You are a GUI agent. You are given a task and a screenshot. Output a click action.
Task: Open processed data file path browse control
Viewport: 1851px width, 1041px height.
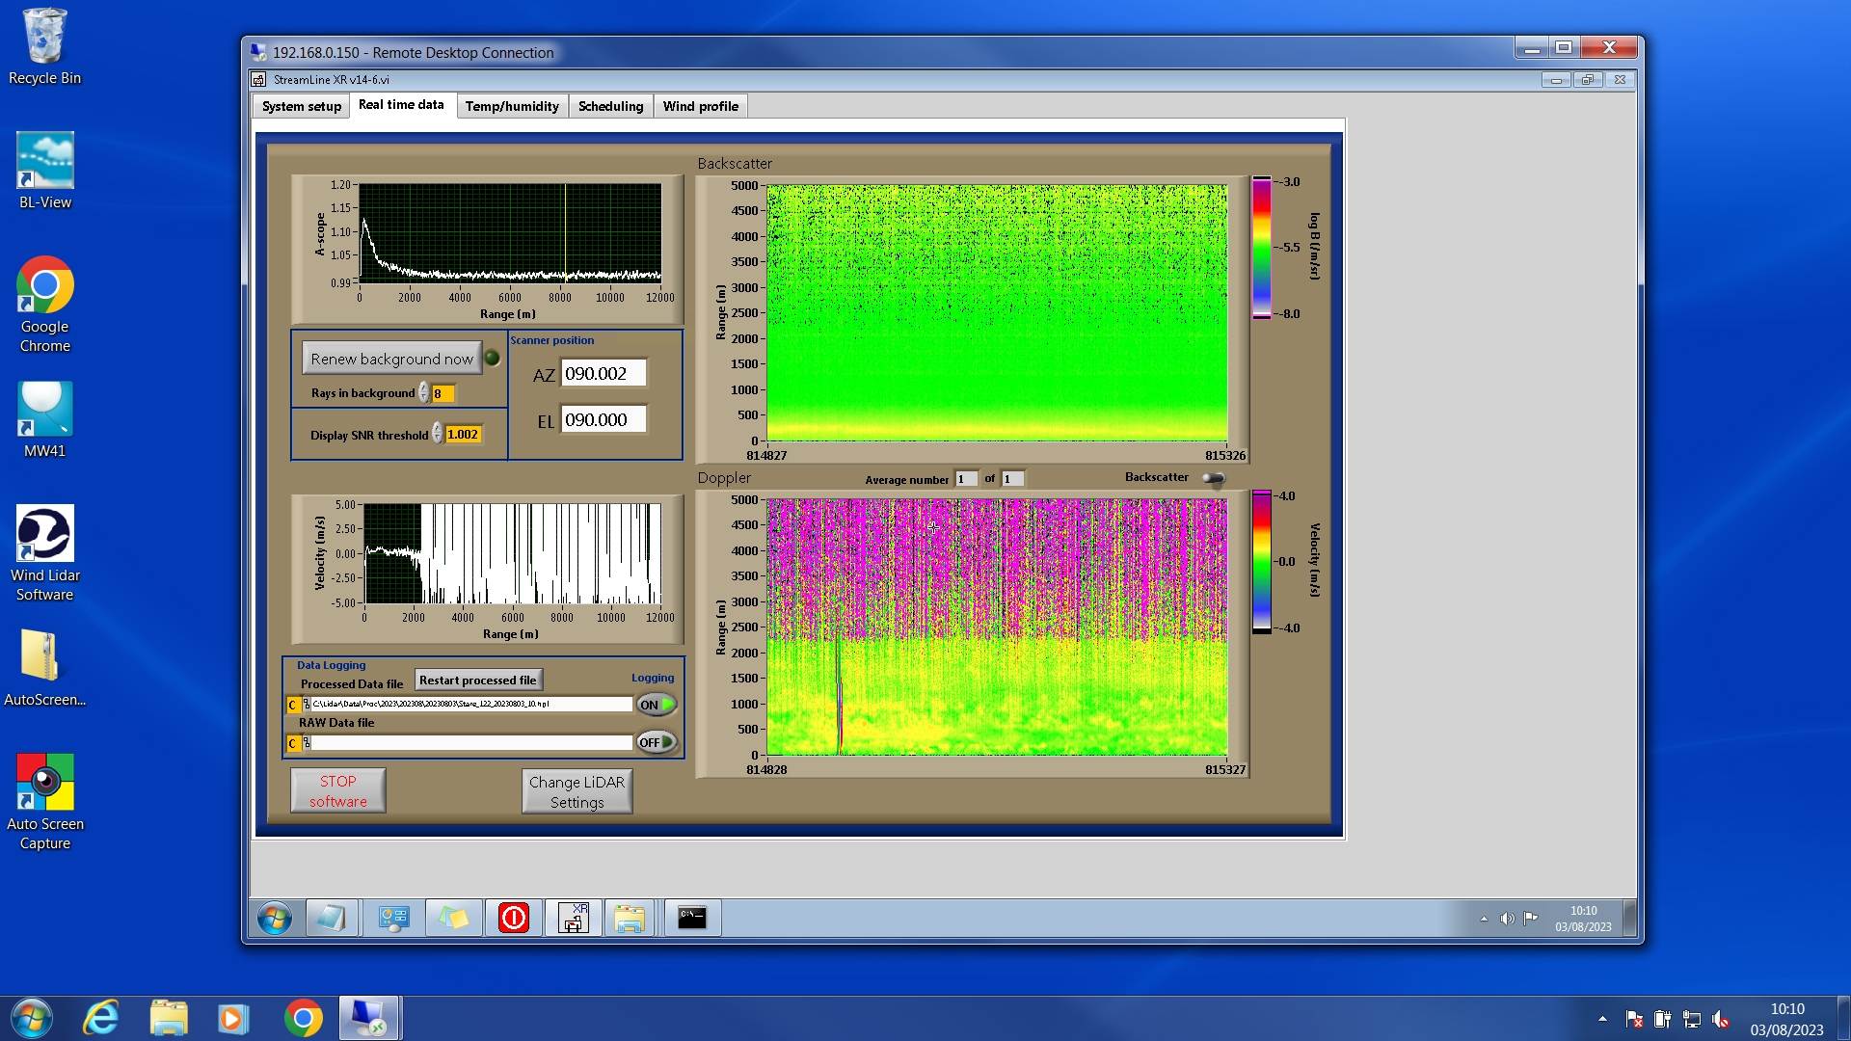(x=306, y=705)
